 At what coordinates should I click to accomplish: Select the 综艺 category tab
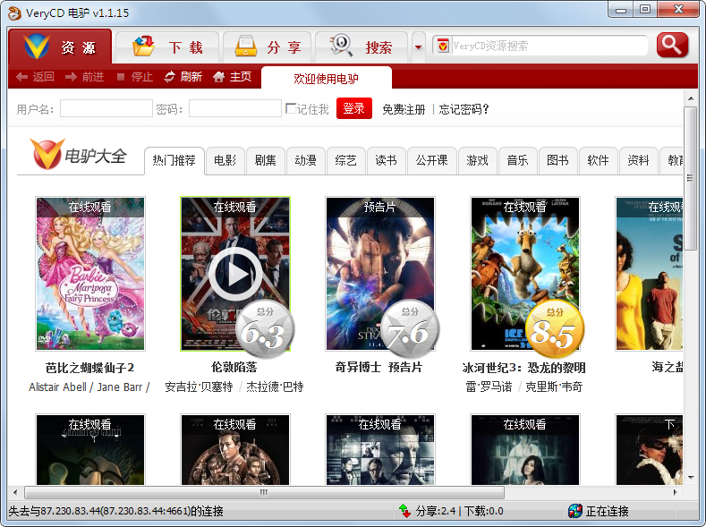(x=345, y=161)
